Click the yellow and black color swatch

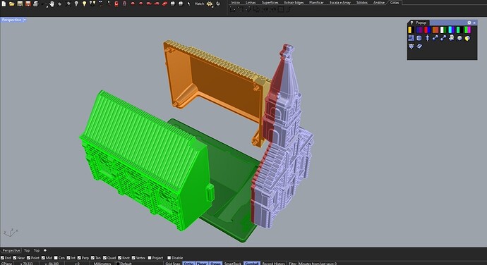pyautogui.click(x=411, y=30)
